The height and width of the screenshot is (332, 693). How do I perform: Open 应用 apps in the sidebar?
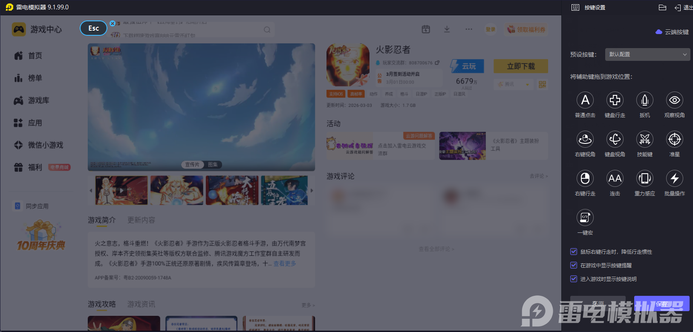(28, 123)
